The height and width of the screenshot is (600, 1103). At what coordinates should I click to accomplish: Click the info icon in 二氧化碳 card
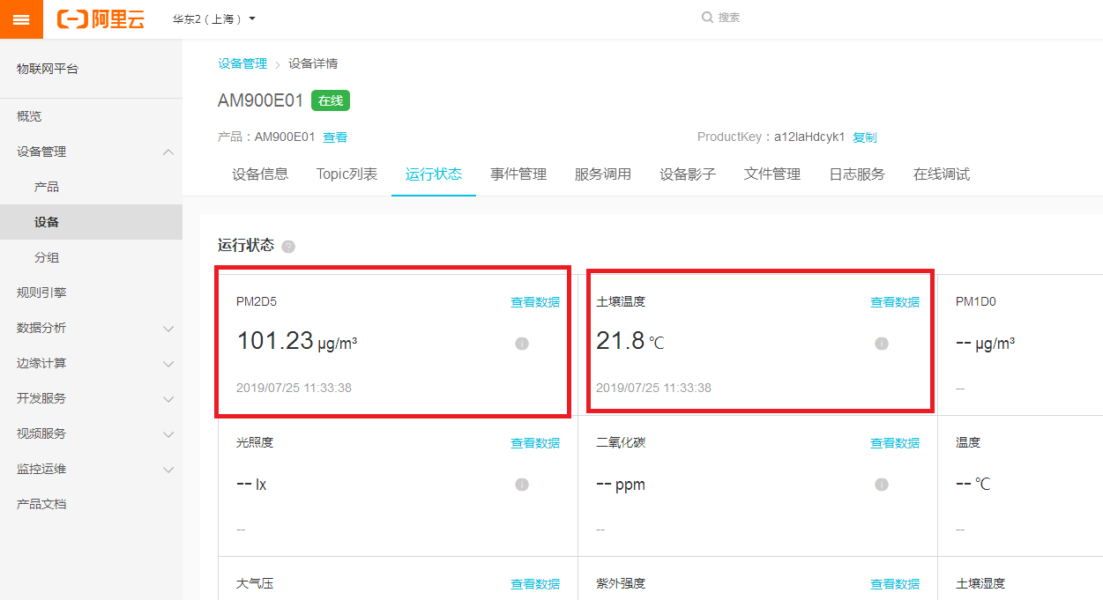tap(882, 485)
